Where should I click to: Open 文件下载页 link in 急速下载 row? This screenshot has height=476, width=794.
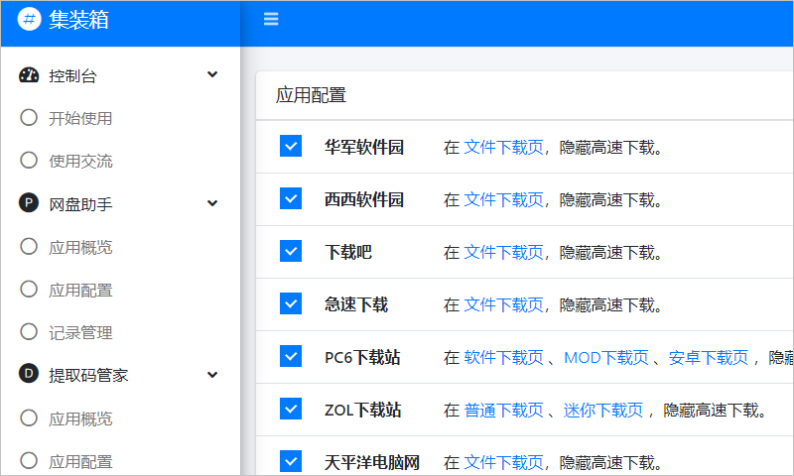pos(503,305)
